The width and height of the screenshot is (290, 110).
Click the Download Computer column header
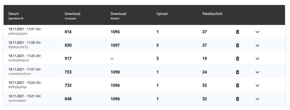coord(73,16)
